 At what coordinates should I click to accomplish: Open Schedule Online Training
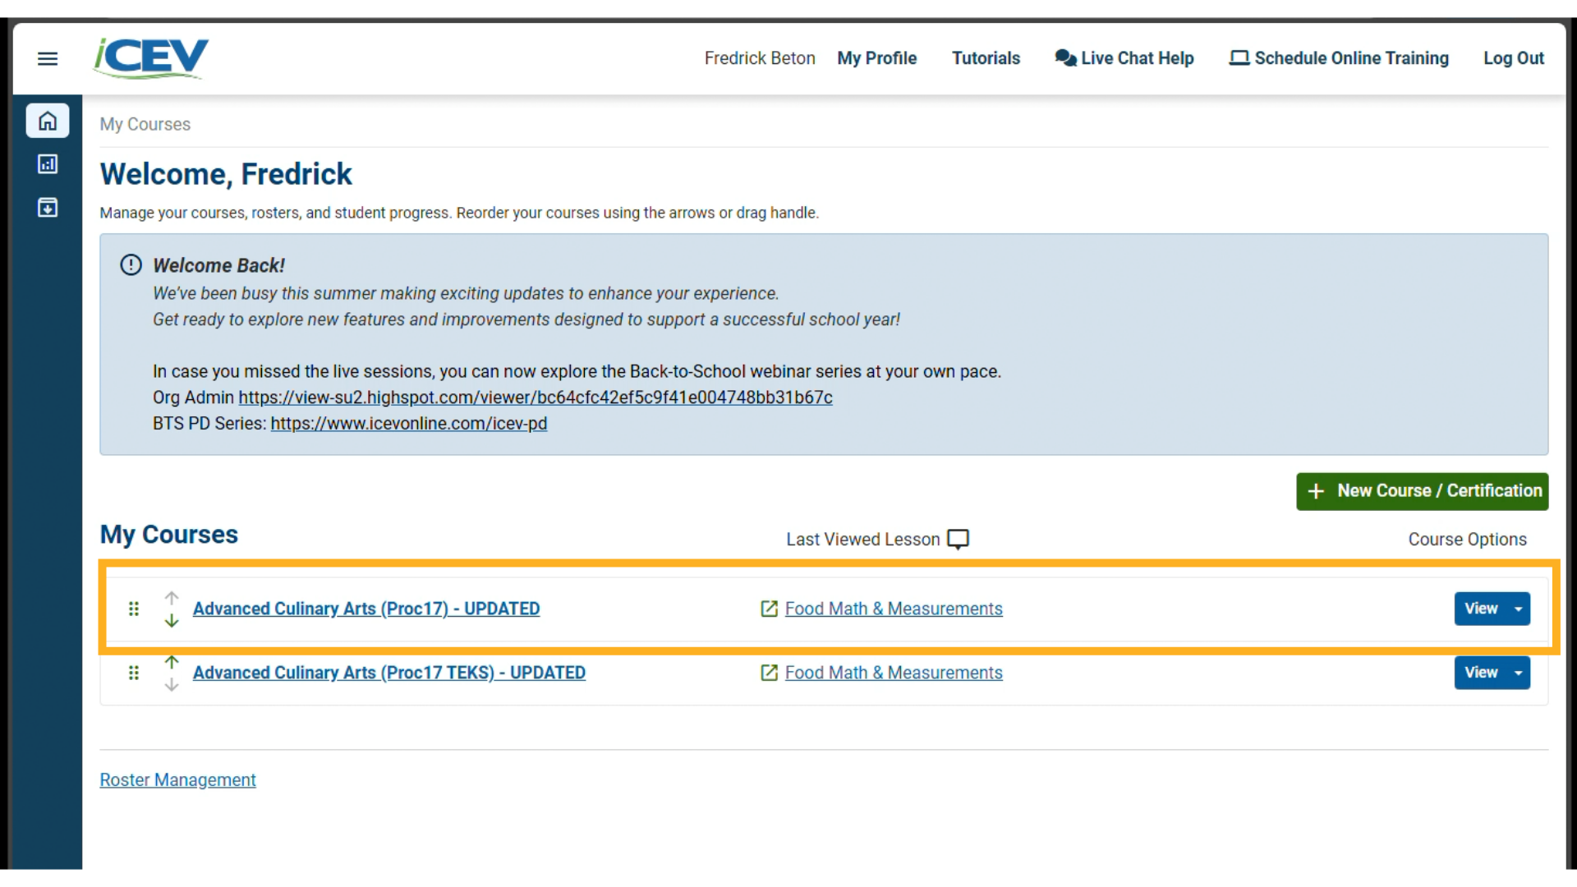(1339, 58)
